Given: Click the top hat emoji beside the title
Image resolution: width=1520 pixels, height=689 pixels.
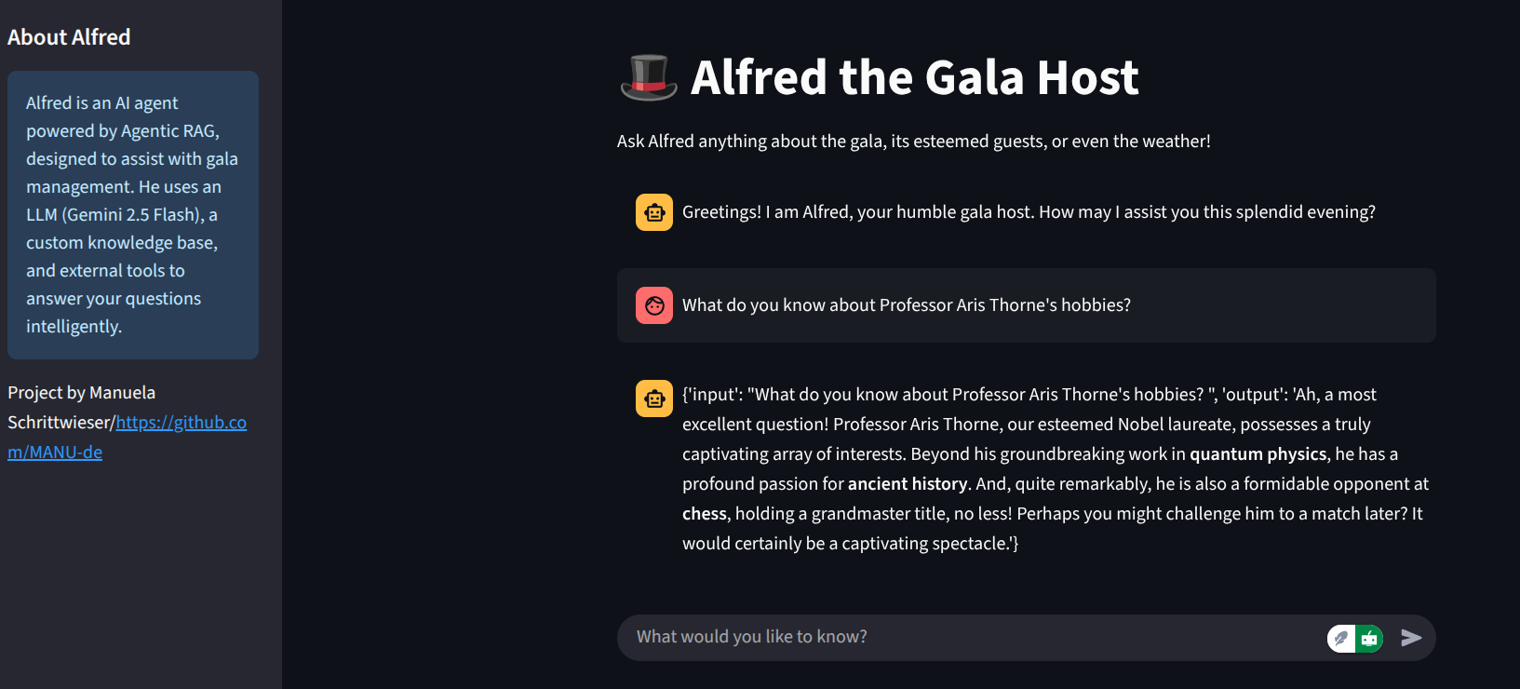Looking at the screenshot, I should 649,77.
